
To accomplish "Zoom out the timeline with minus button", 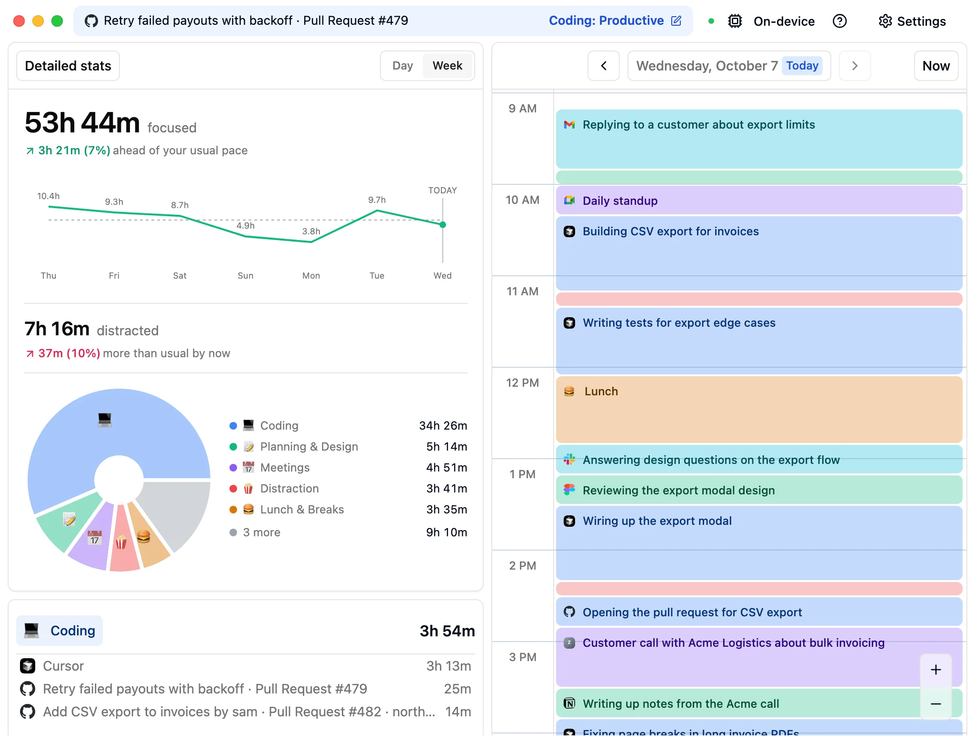I will pos(936,704).
